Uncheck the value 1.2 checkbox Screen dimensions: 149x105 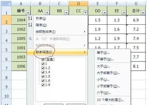pyautogui.click(x=43, y=68)
